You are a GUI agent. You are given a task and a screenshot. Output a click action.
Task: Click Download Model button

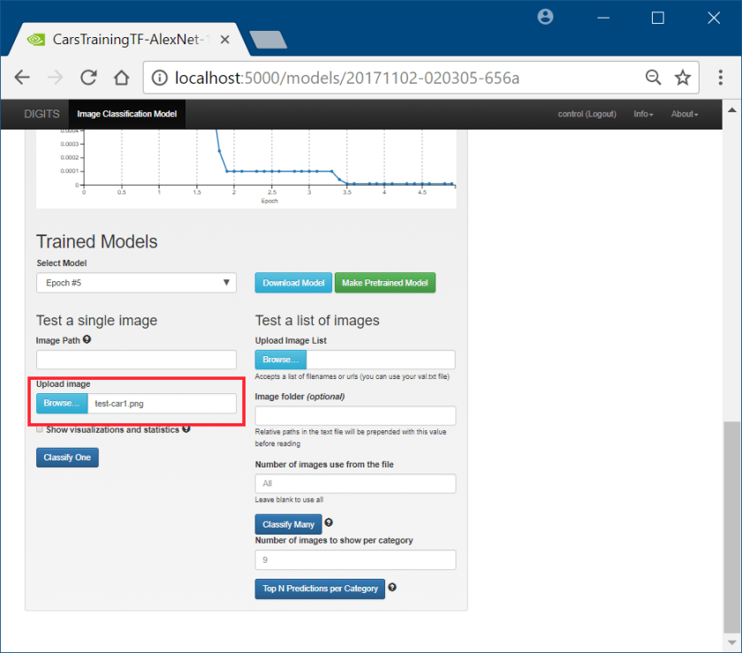[x=293, y=283]
